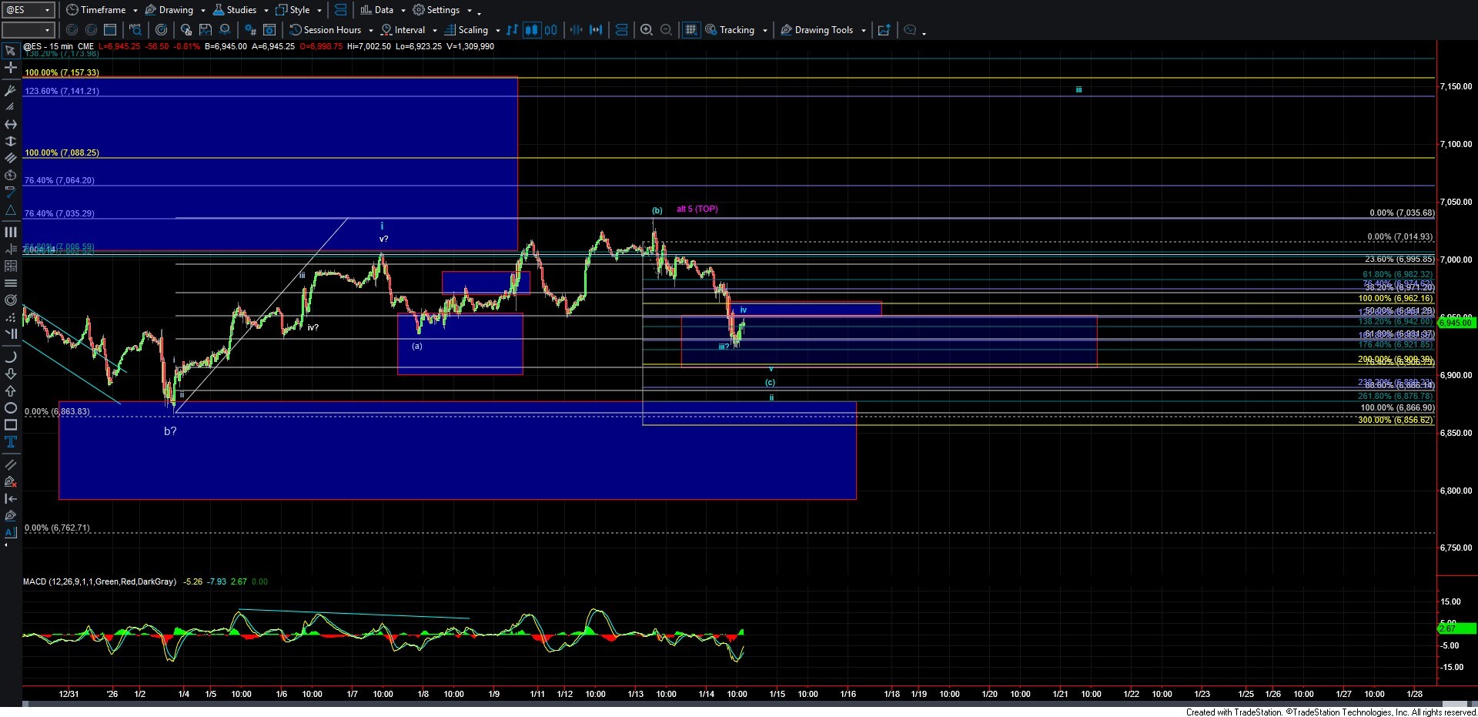
Task: Click the Zoom Out magnifier icon
Action: pos(667,30)
